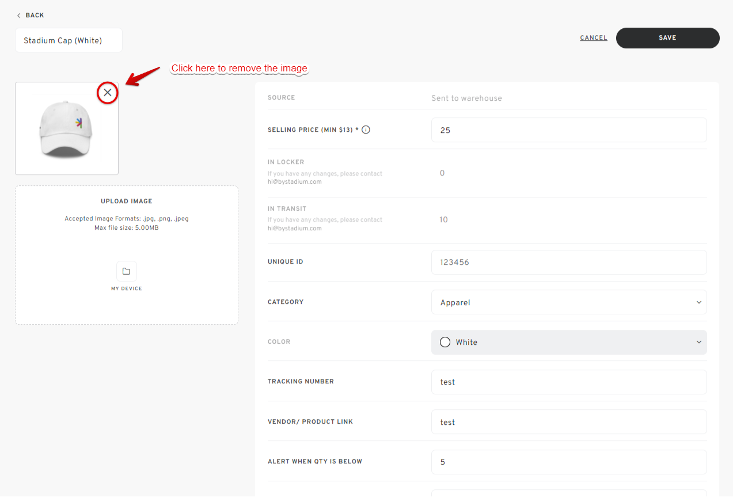Click the Color dropdown chevron
Screen dimensions: 733x498
[698, 342]
